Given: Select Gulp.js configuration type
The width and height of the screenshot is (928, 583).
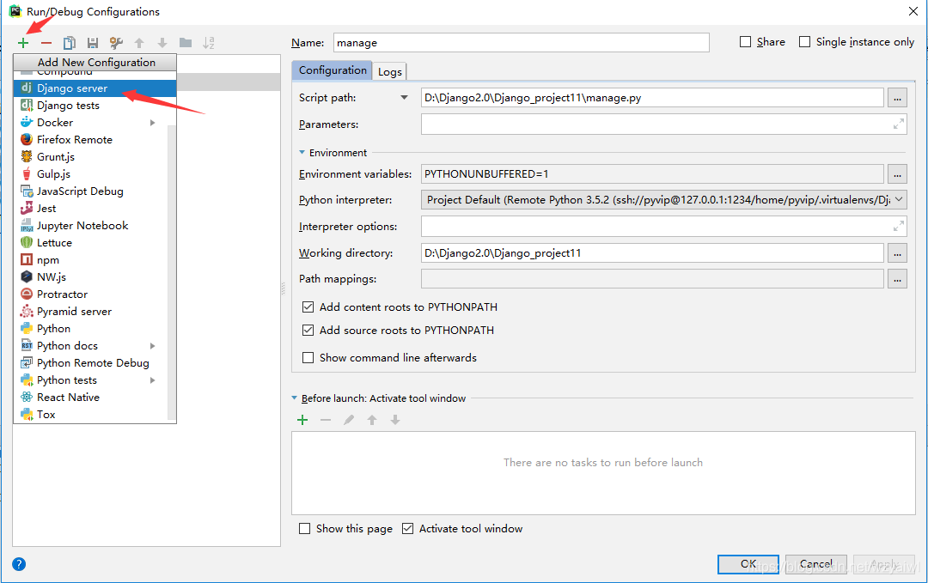Looking at the screenshot, I should [x=90, y=173].
